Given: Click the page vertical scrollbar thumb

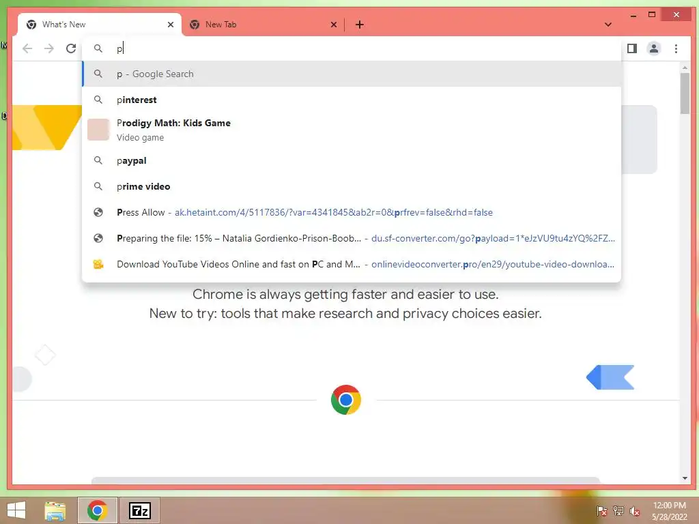Looking at the screenshot, I should [685, 93].
